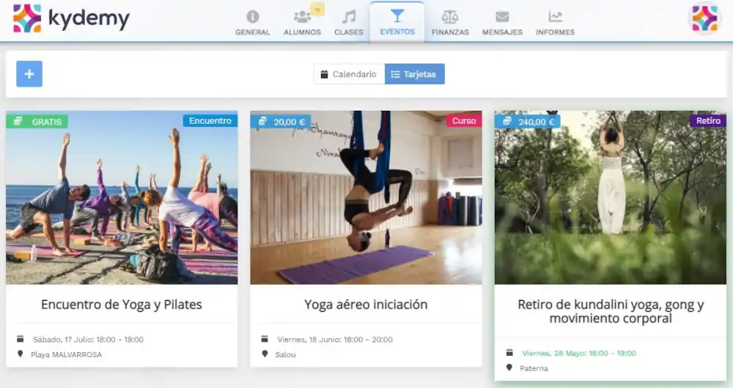The height and width of the screenshot is (388, 733).
Task: Click the blue plus add event button
Action: point(29,74)
